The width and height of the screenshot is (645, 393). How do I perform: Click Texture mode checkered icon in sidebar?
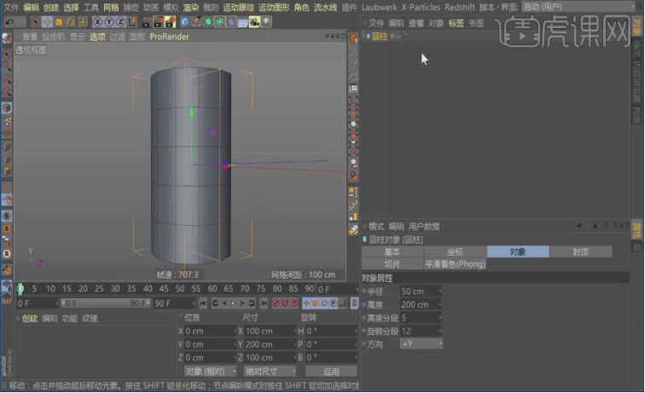(7, 121)
